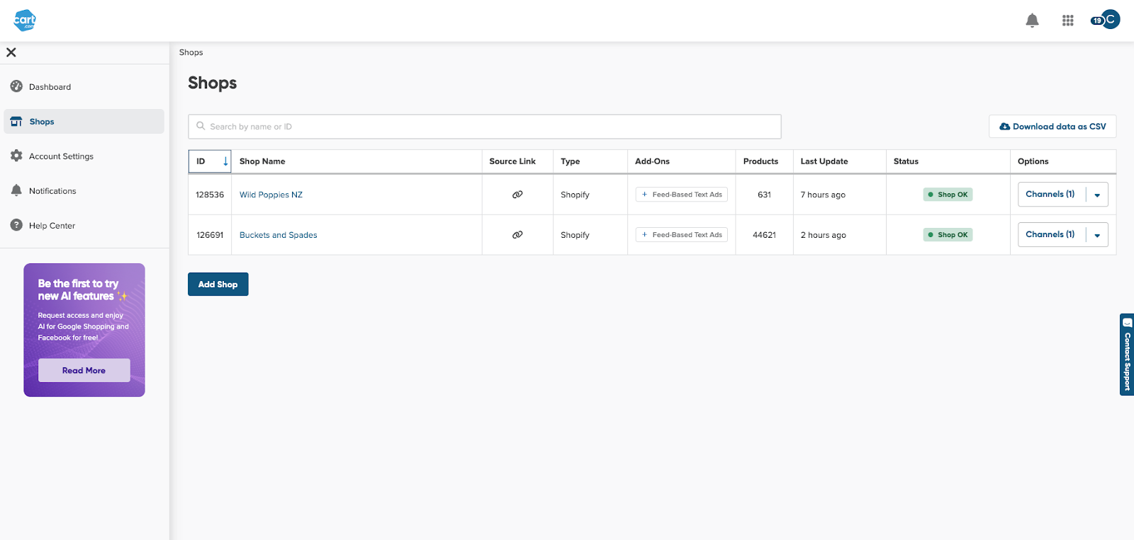Screen dimensions: 1134x540
Task: Expand options dropdown arrow for Wild Poppies NZ
Action: pyautogui.click(x=1097, y=195)
